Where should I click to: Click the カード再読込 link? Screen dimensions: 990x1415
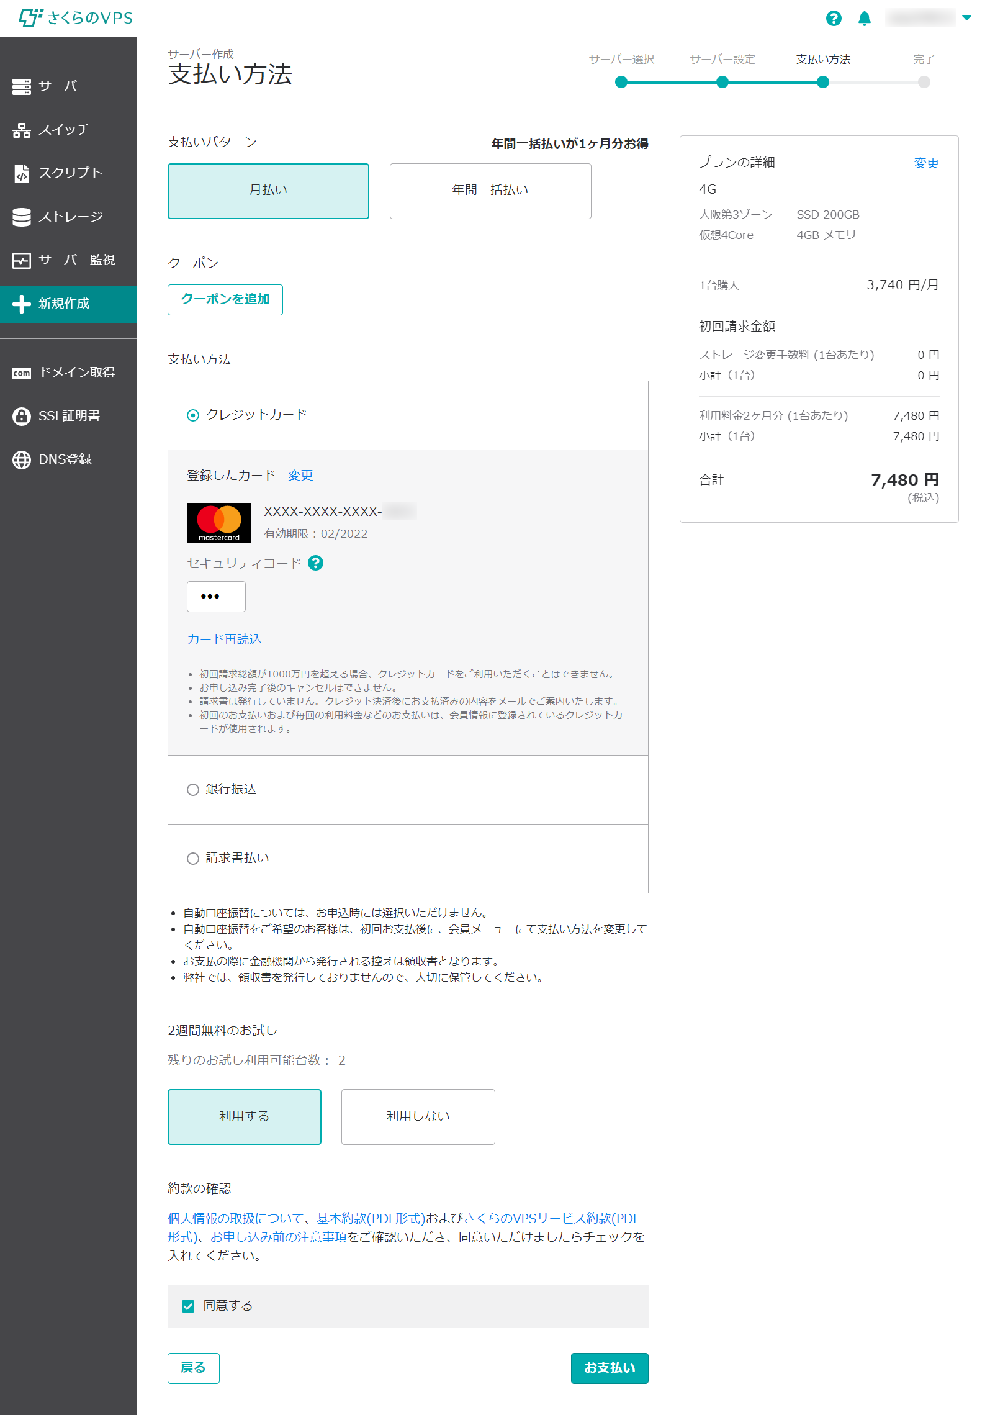click(224, 640)
